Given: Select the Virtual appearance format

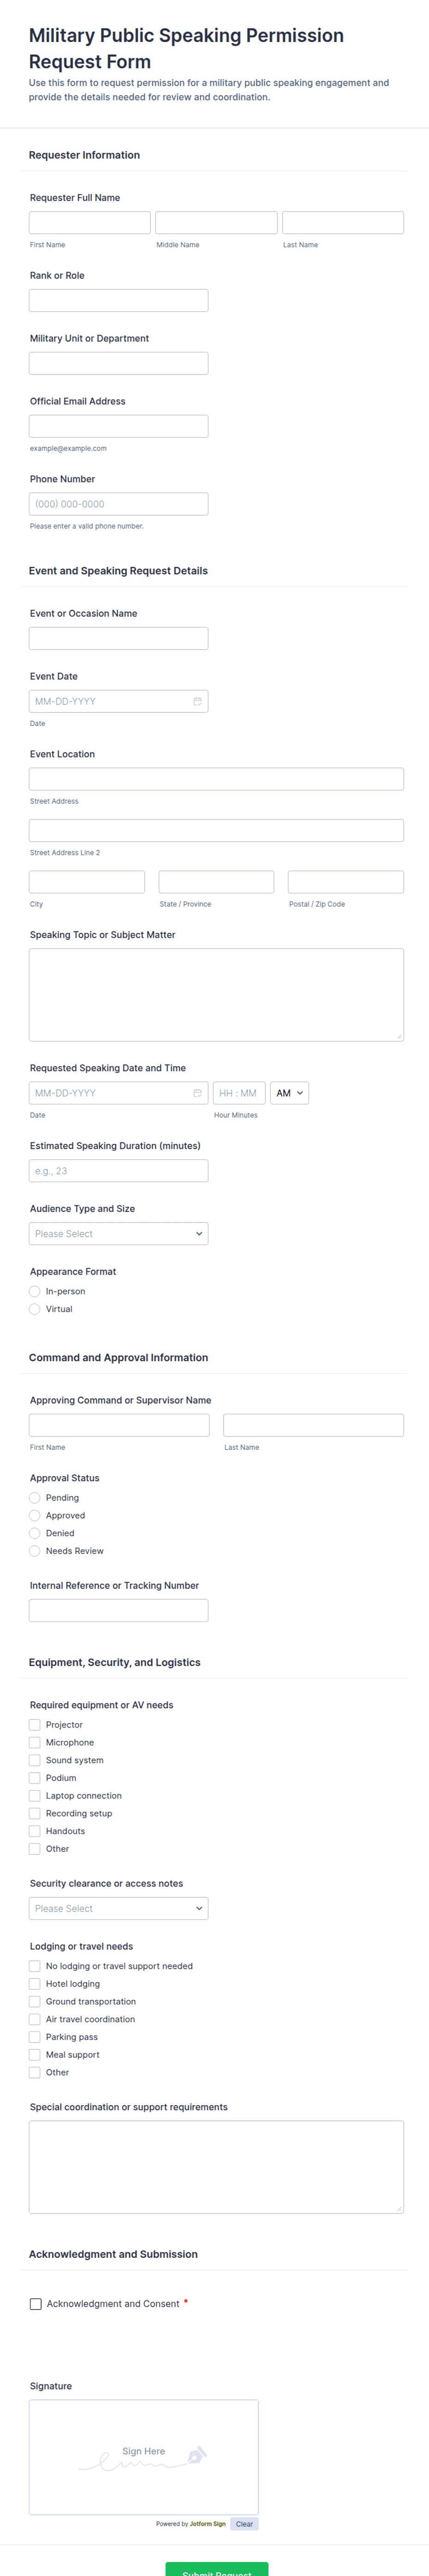Looking at the screenshot, I should click(35, 1309).
